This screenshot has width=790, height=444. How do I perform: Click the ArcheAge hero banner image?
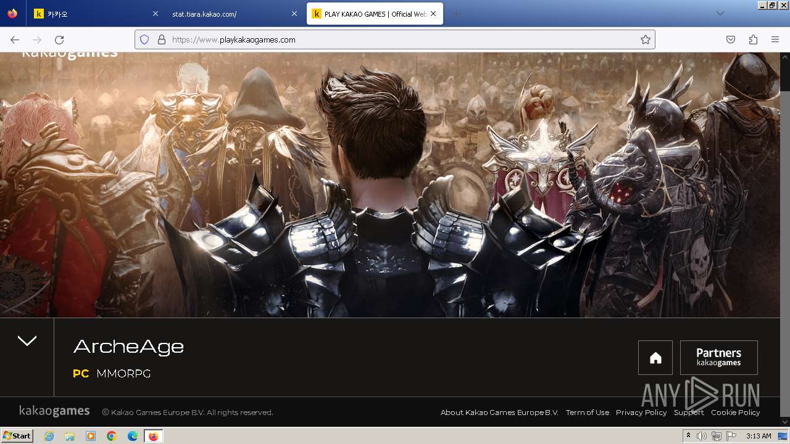(x=390, y=185)
